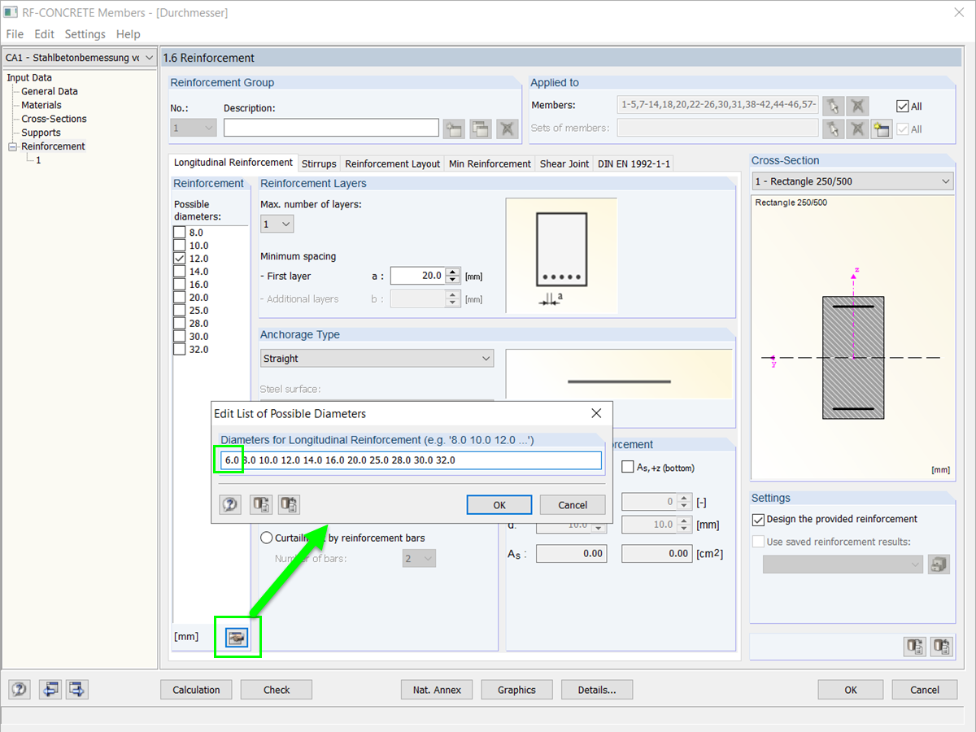Enable the 25.0 diameter checkbox

point(180,311)
